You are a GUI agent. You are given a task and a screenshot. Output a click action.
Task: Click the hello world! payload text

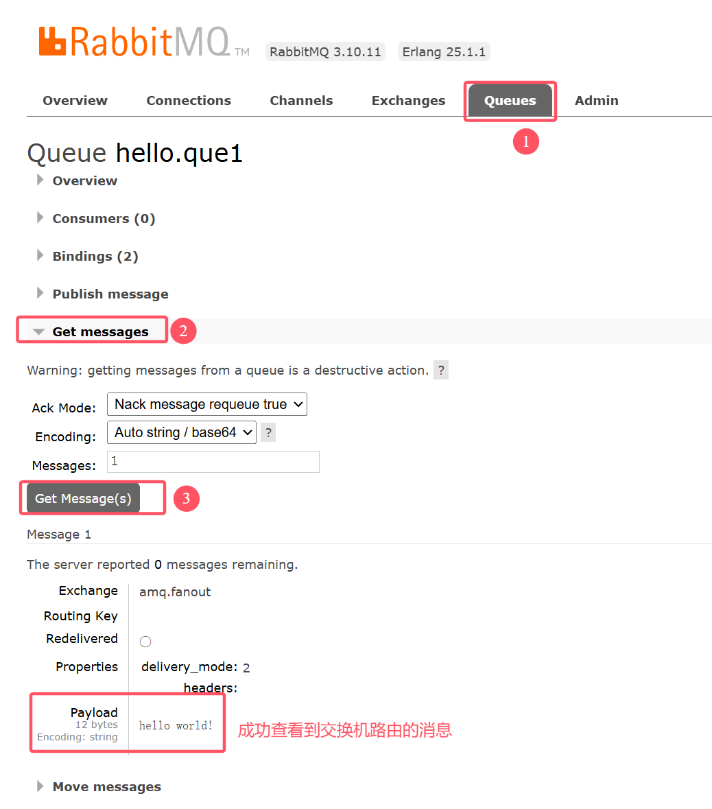pyautogui.click(x=176, y=725)
